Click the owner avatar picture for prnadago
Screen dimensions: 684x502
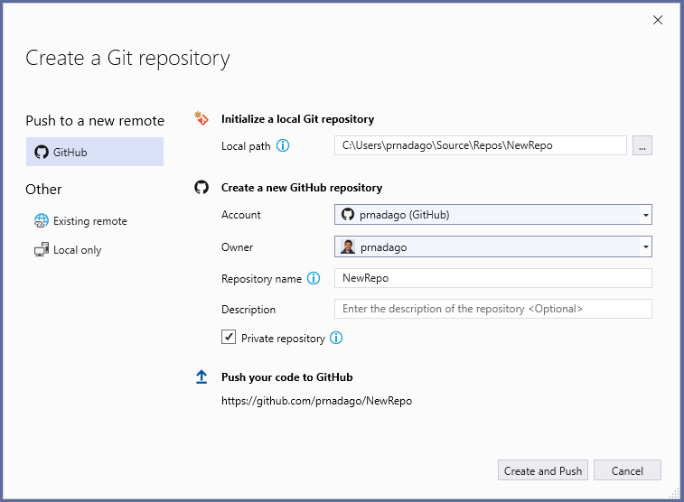point(348,247)
